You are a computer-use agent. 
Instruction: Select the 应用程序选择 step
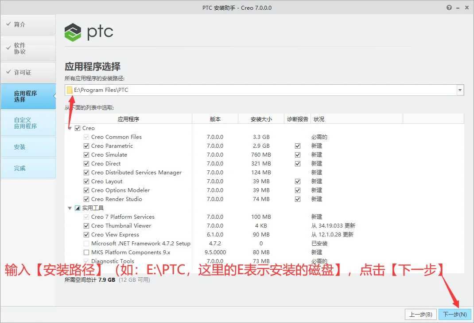click(28, 96)
